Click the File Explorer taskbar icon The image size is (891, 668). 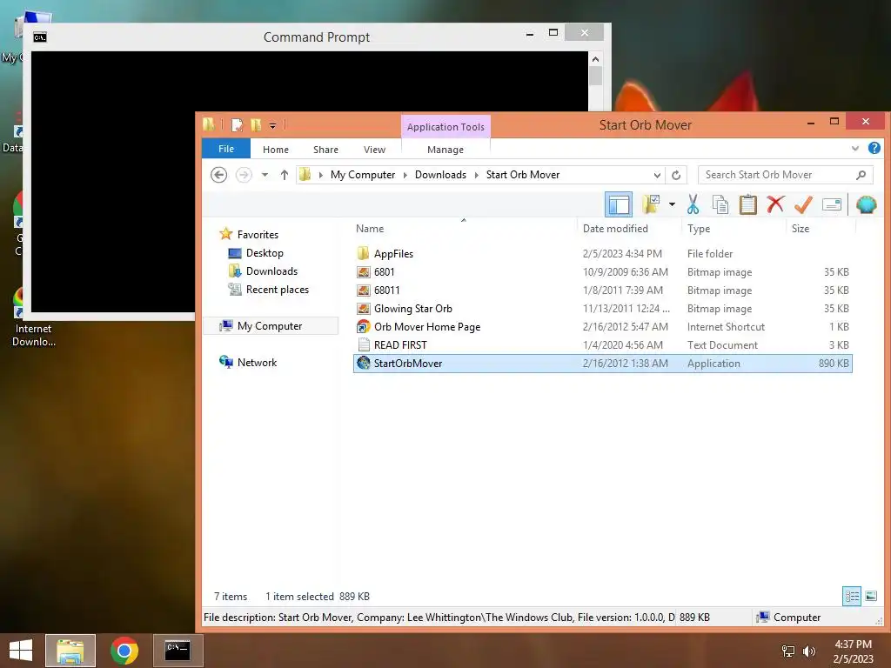(70, 651)
